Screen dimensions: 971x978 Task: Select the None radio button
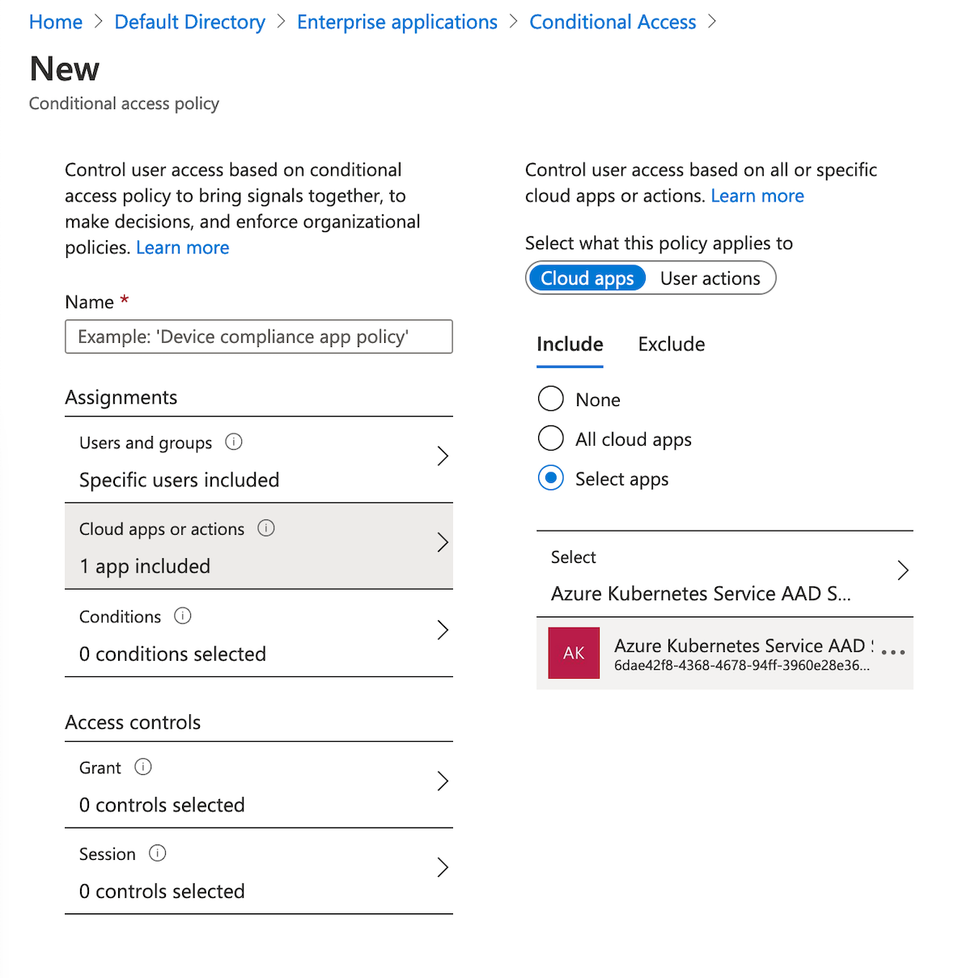tap(550, 398)
